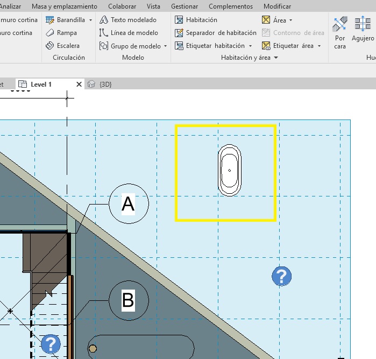Screen dimensions: 376x359
Task: Click the grid bubble labeled A
Action: click(128, 204)
